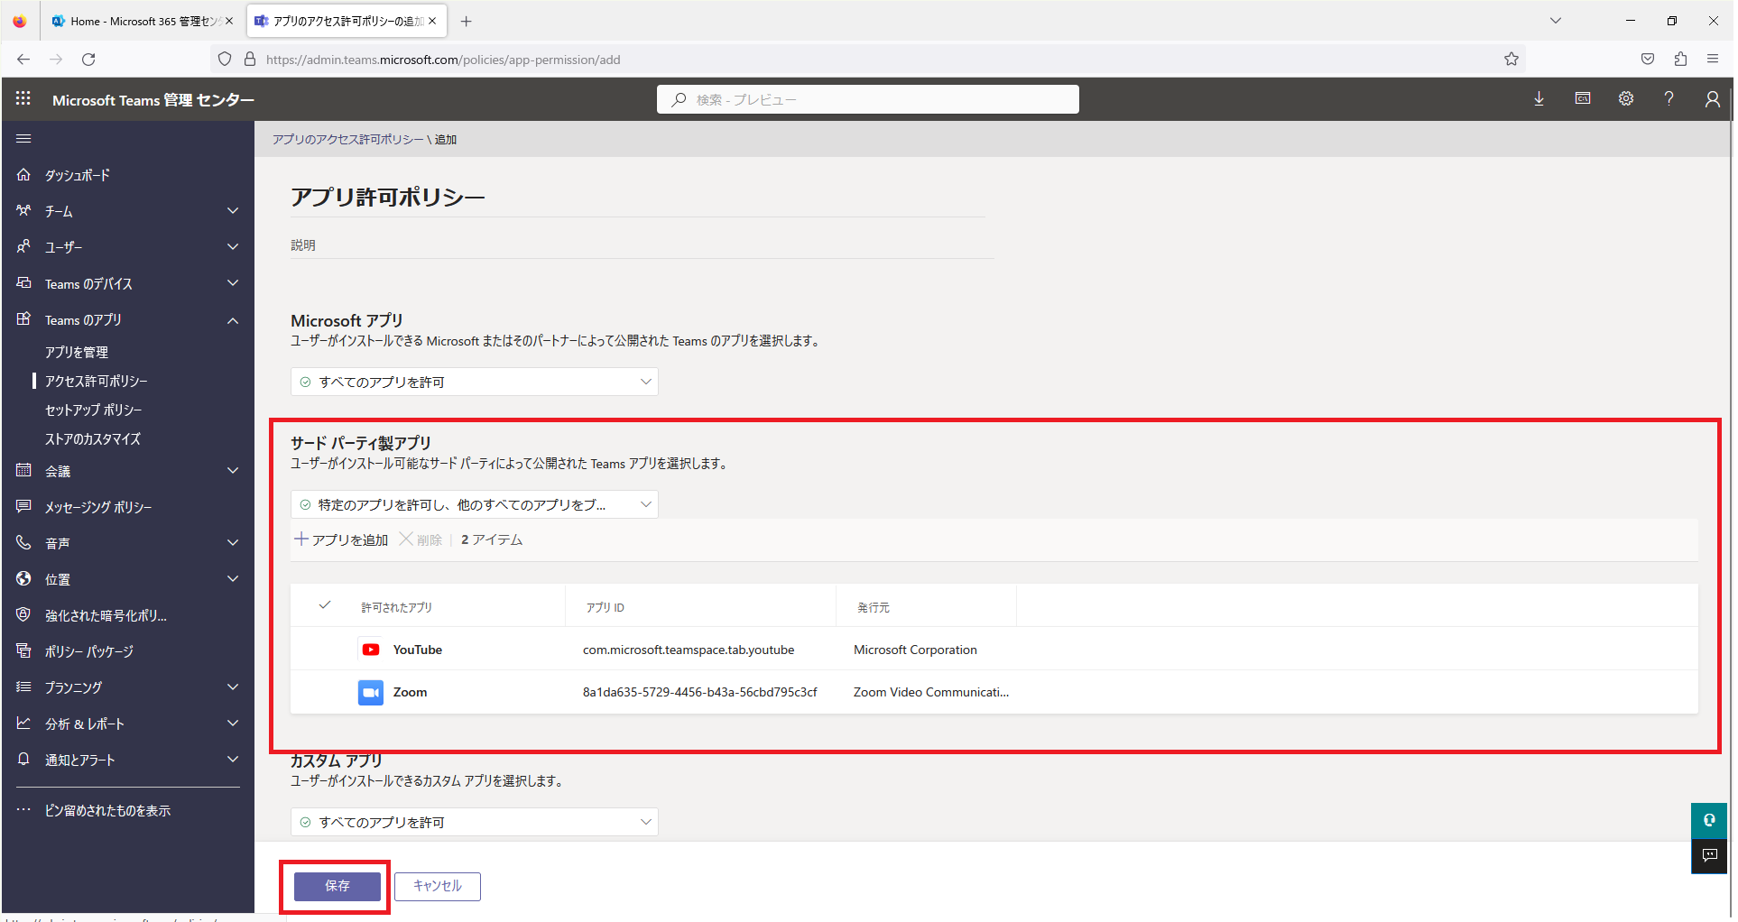1738x922 pixels.
Task: Open third-party apps permission dropdown
Action: pos(475,504)
